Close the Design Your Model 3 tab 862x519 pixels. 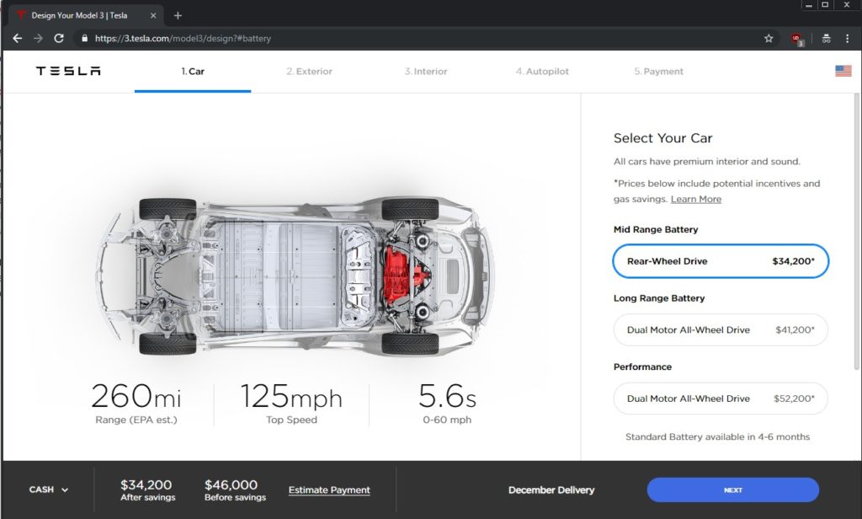pos(153,15)
